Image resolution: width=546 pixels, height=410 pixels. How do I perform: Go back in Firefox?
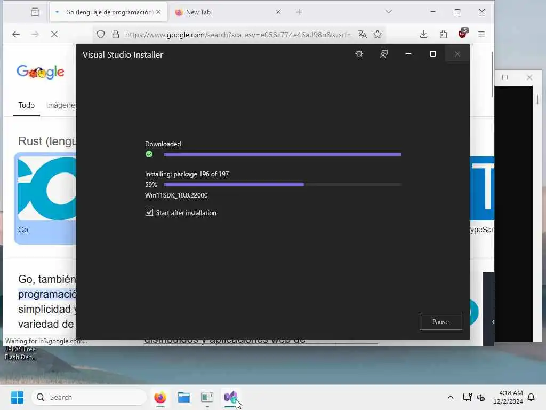tap(16, 34)
